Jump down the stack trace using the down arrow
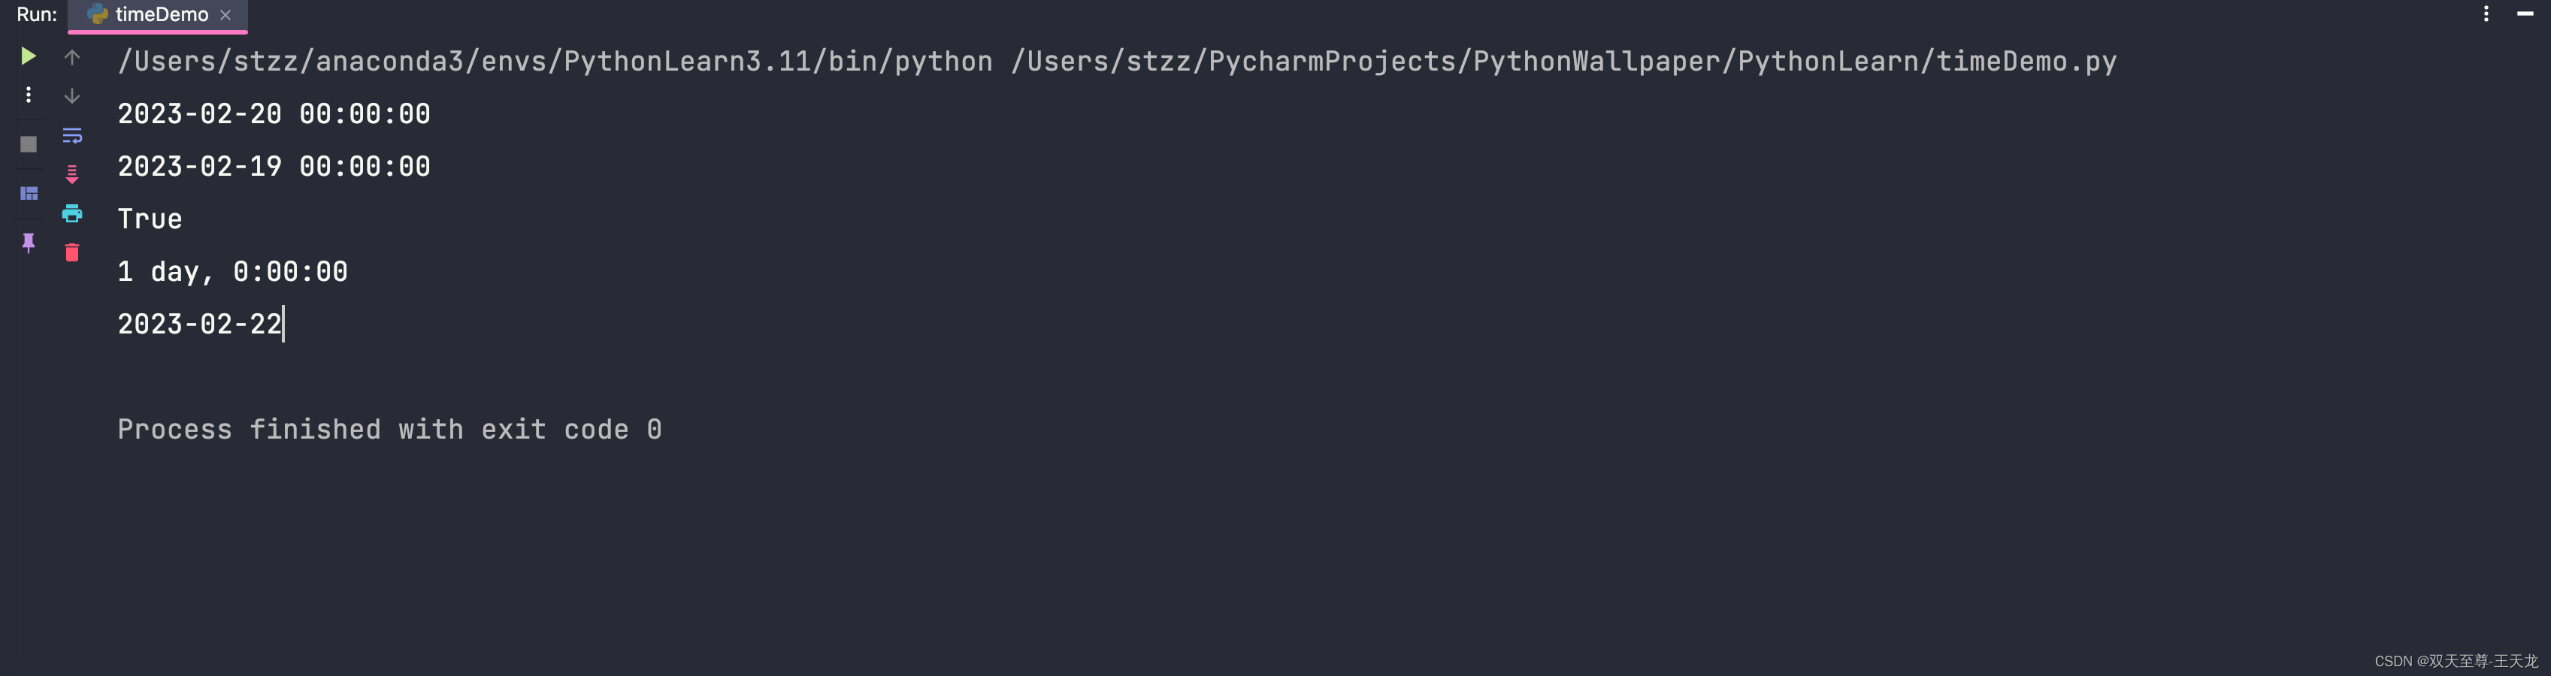2551x676 pixels. 72,96
